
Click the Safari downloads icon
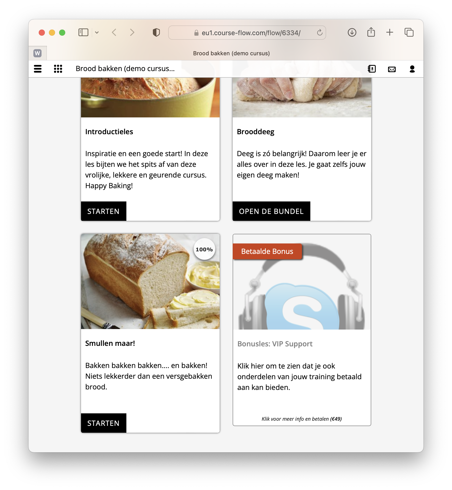(x=352, y=32)
